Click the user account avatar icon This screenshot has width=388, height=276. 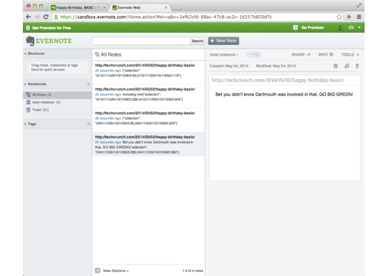point(340,28)
